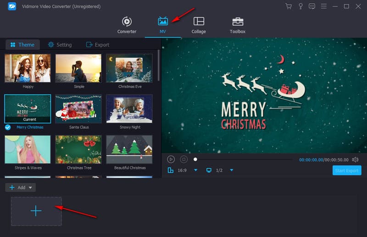Switch to the Converter tab
The height and width of the screenshot is (237, 367).
127,25
